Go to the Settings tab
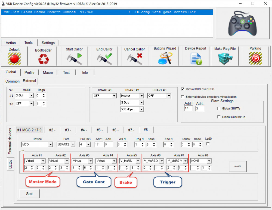272x210 pixels. point(48,43)
